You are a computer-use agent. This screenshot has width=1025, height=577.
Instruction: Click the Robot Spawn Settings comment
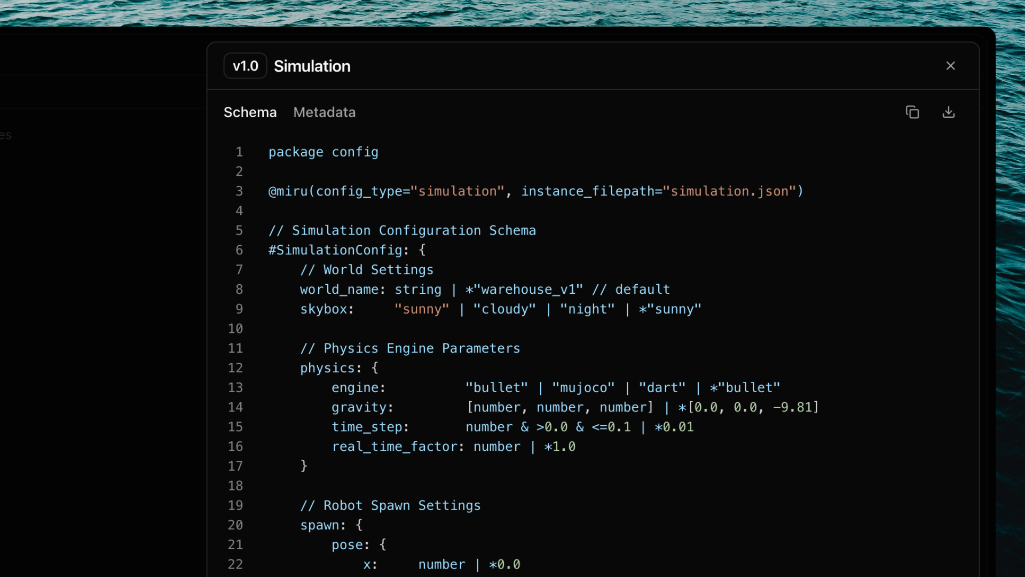pos(390,505)
